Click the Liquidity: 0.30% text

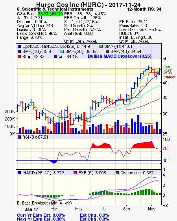(x=31, y=29)
